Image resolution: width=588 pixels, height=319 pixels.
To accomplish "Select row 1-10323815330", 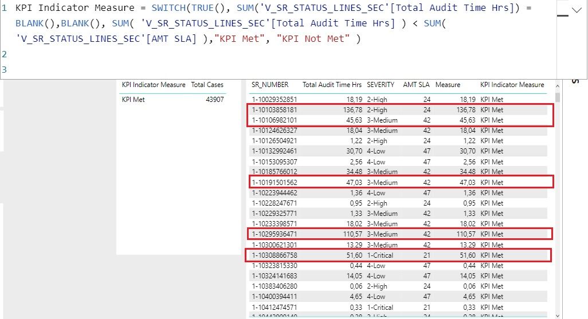I will pos(398,265).
